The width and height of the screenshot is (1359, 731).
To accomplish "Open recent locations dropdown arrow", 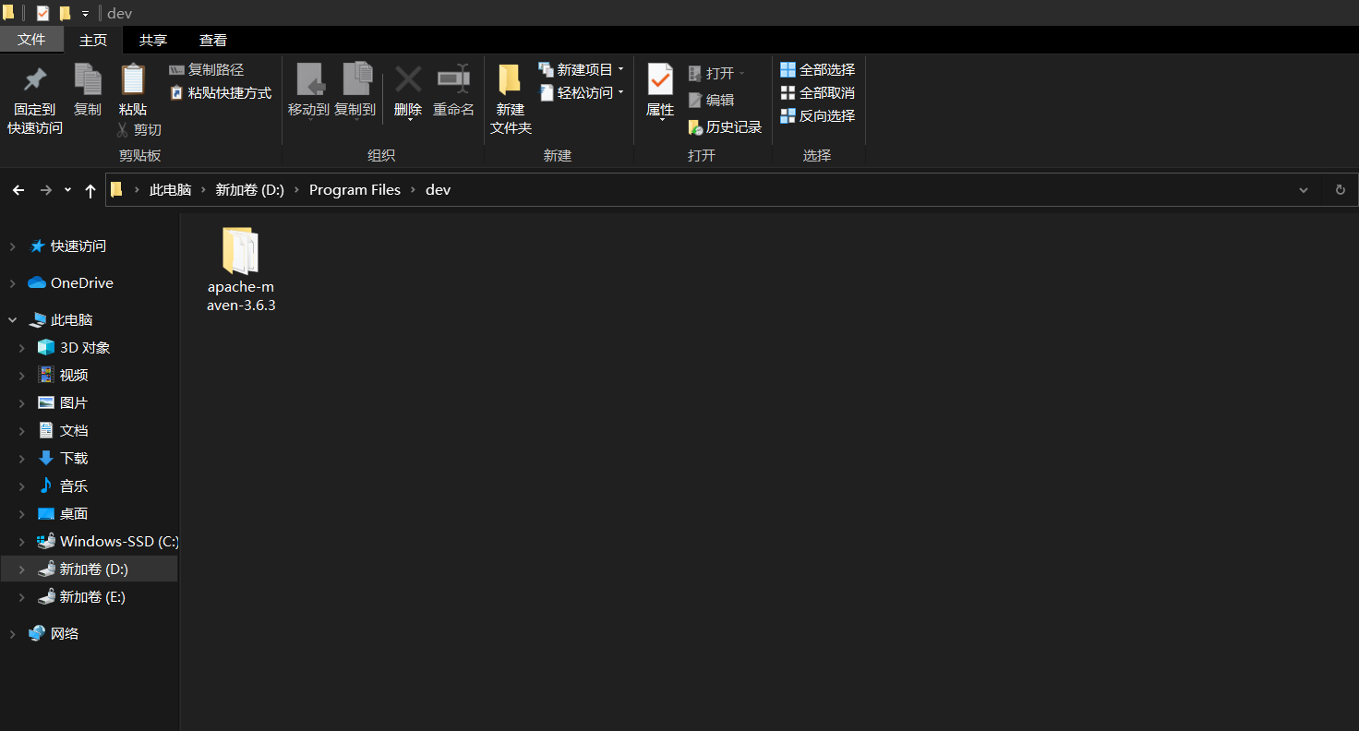I will (67, 190).
